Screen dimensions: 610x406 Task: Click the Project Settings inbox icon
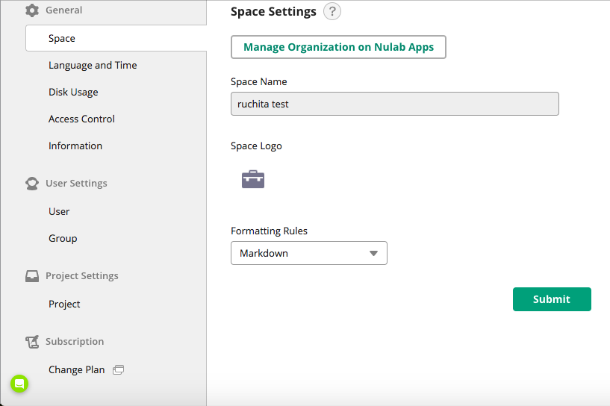point(32,276)
